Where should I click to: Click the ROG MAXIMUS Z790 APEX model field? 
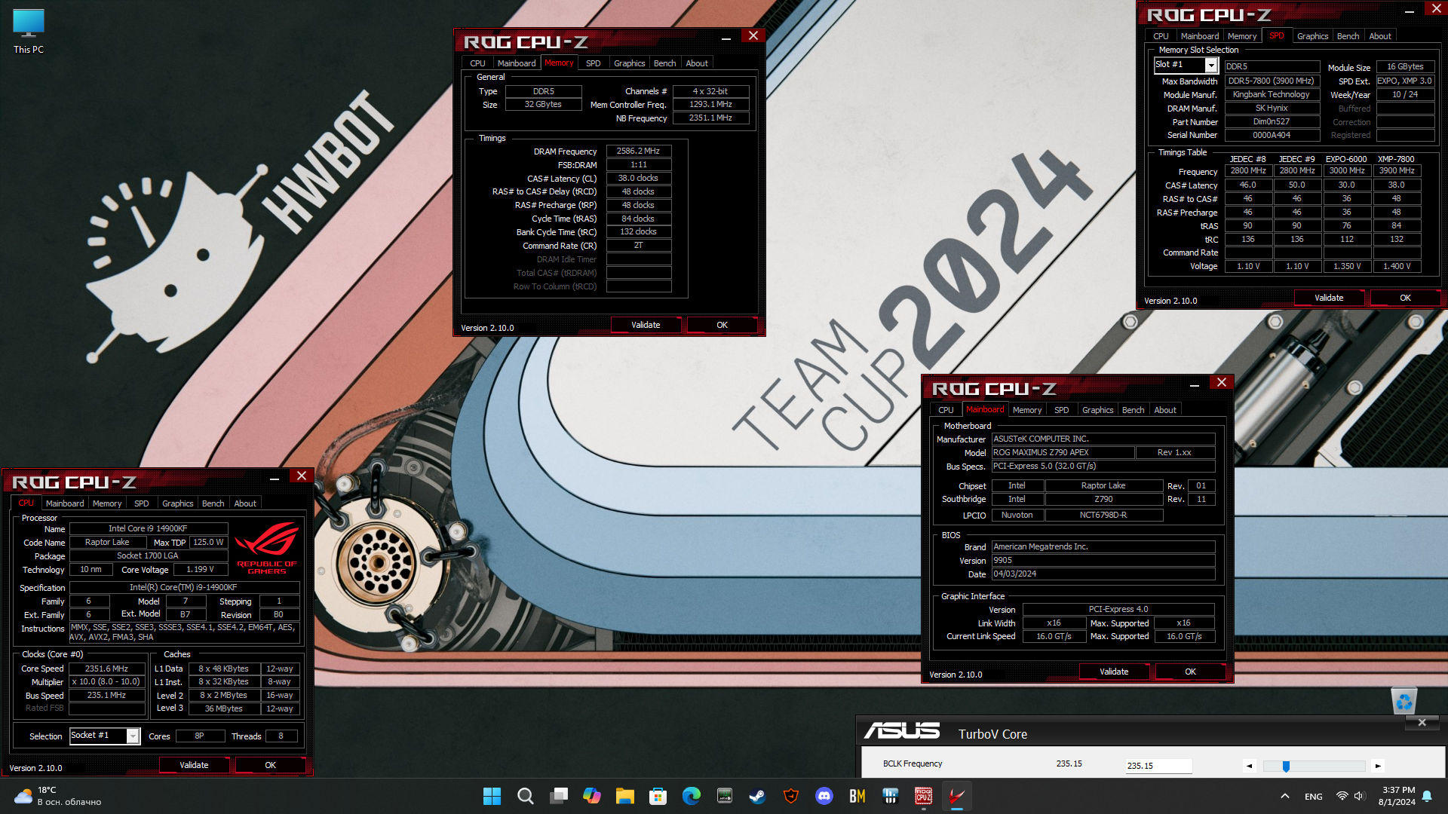(1063, 453)
